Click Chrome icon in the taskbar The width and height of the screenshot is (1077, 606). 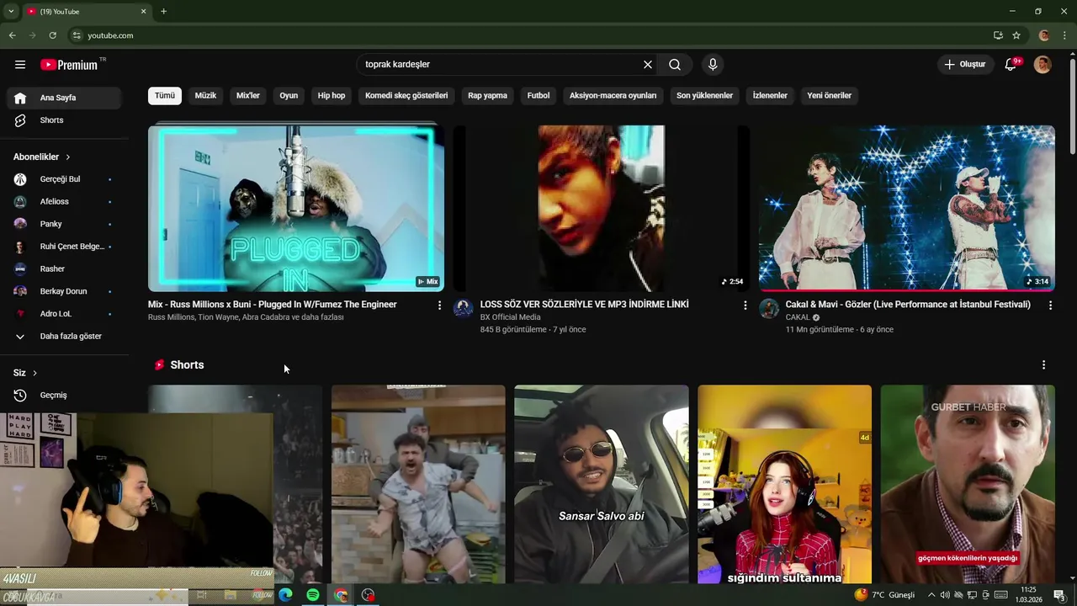click(x=341, y=595)
